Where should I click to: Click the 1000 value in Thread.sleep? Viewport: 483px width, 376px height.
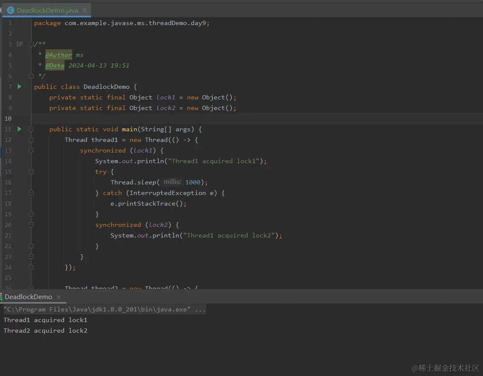point(193,182)
